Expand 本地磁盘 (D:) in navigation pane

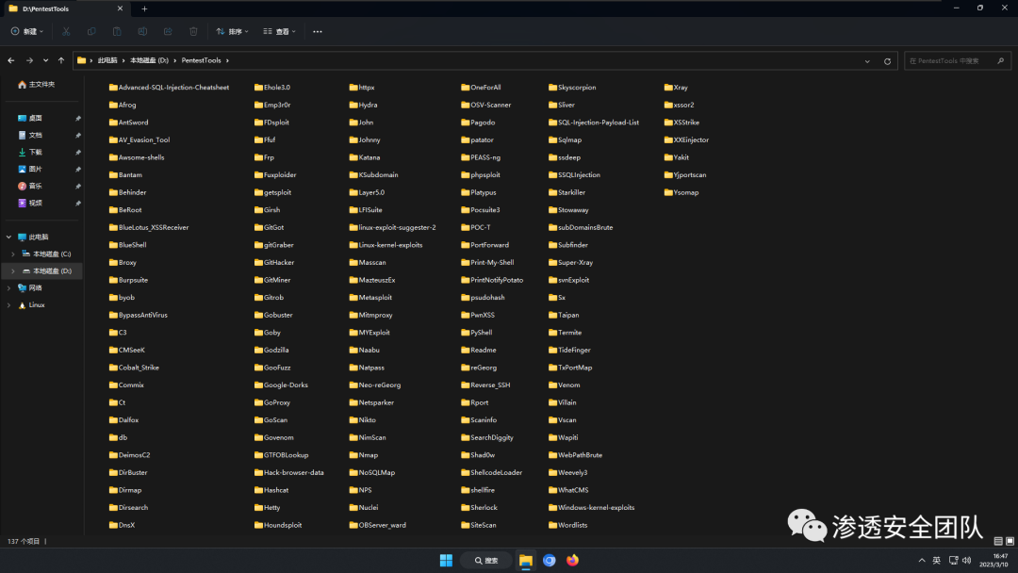click(13, 270)
